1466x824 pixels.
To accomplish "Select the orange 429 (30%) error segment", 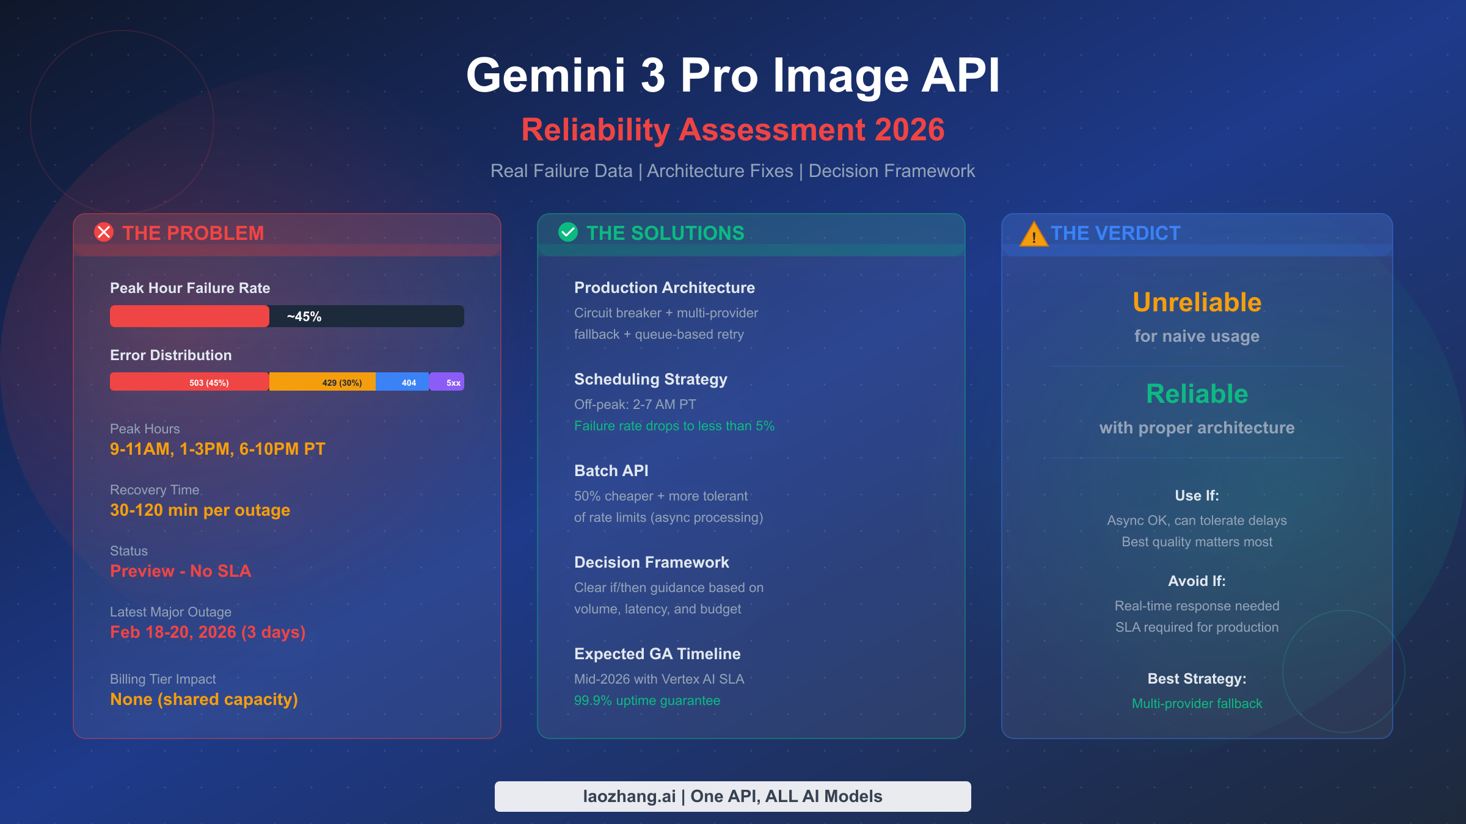I will point(342,381).
